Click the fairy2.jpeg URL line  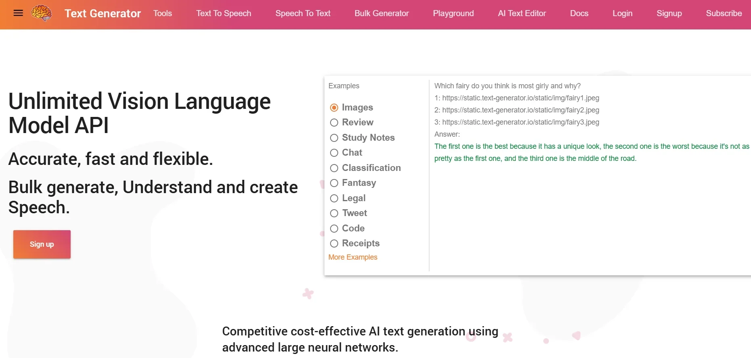point(517,110)
